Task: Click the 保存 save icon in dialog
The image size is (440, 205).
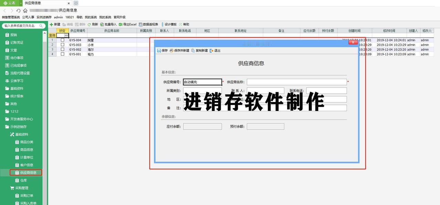Action: (159, 50)
